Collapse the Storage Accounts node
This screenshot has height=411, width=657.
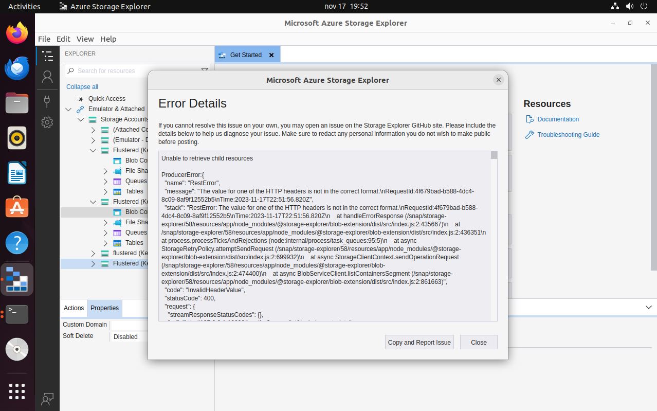coord(81,119)
